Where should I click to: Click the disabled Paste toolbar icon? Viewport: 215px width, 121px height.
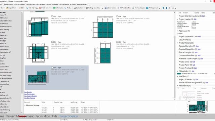(x=49, y=8)
